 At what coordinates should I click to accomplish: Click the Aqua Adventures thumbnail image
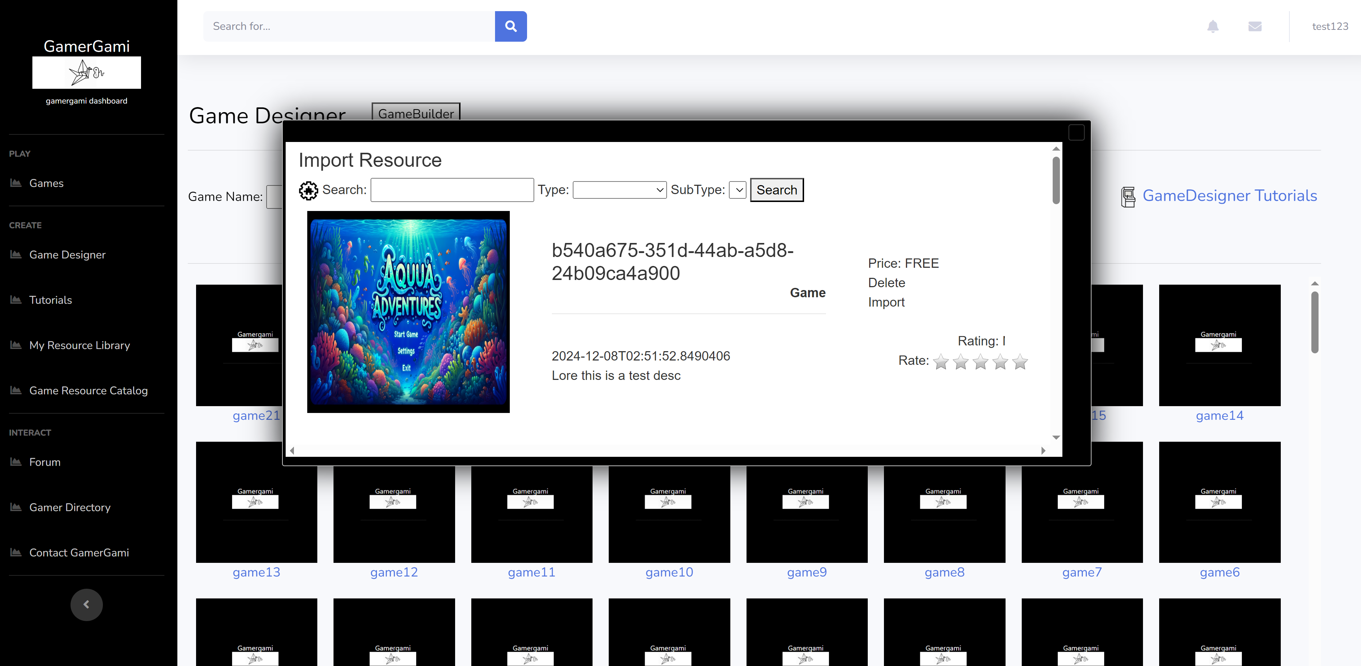tap(408, 312)
